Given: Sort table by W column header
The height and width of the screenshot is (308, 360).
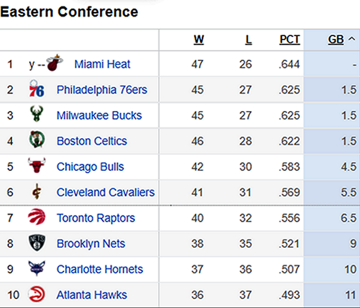Looking at the screenshot, I should point(199,39).
